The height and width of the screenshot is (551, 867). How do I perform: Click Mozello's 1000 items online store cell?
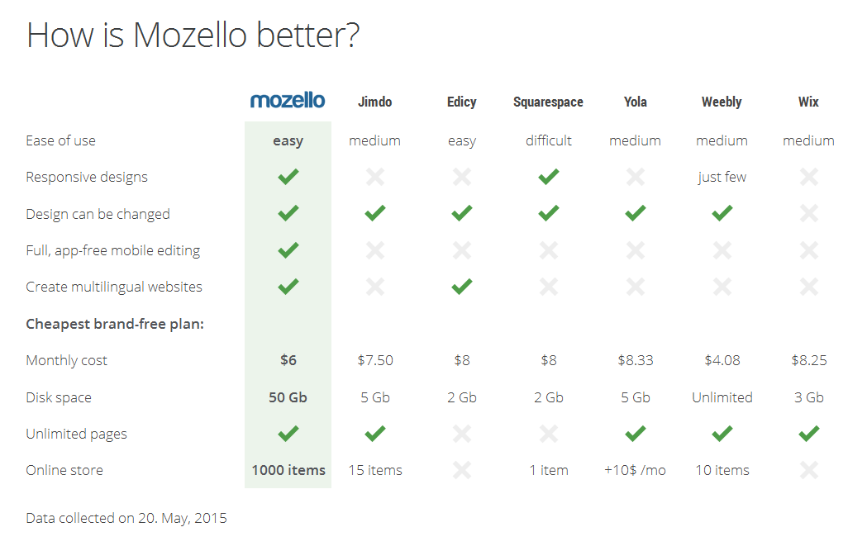click(x=288, y=470)
